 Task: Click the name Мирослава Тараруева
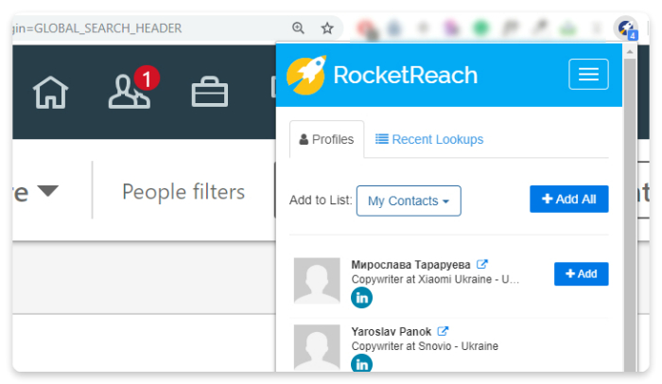(x=410, y=265)
